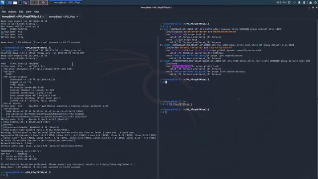Click the nmap.org/submit link in output

(116, 165)
